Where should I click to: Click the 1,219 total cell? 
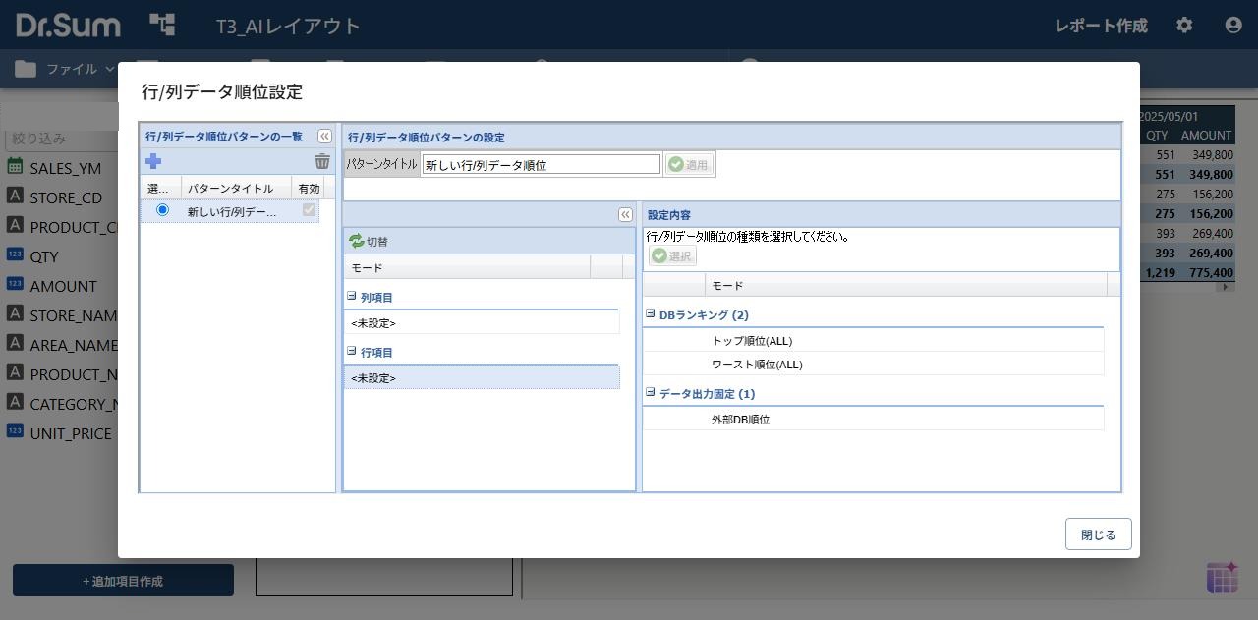(1160, 272)
